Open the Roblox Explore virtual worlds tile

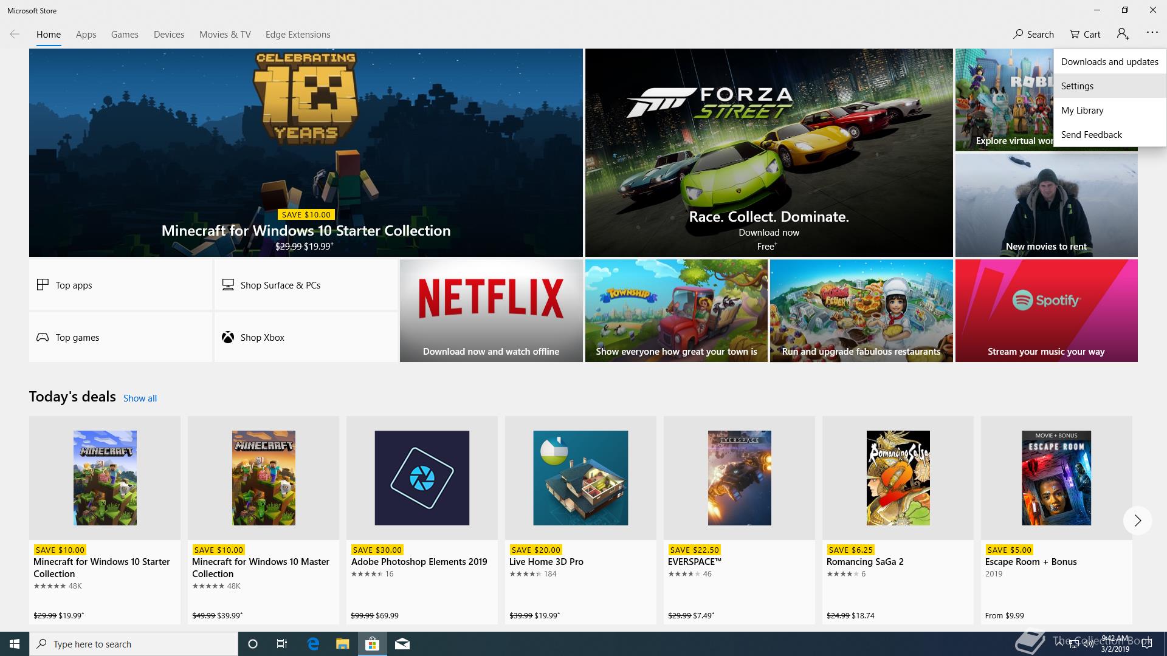tap(1004, 100)
